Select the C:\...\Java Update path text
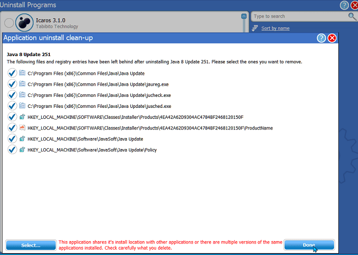This screenshot has width=358, height=255. pyautogui.click(x=86, y=73)
